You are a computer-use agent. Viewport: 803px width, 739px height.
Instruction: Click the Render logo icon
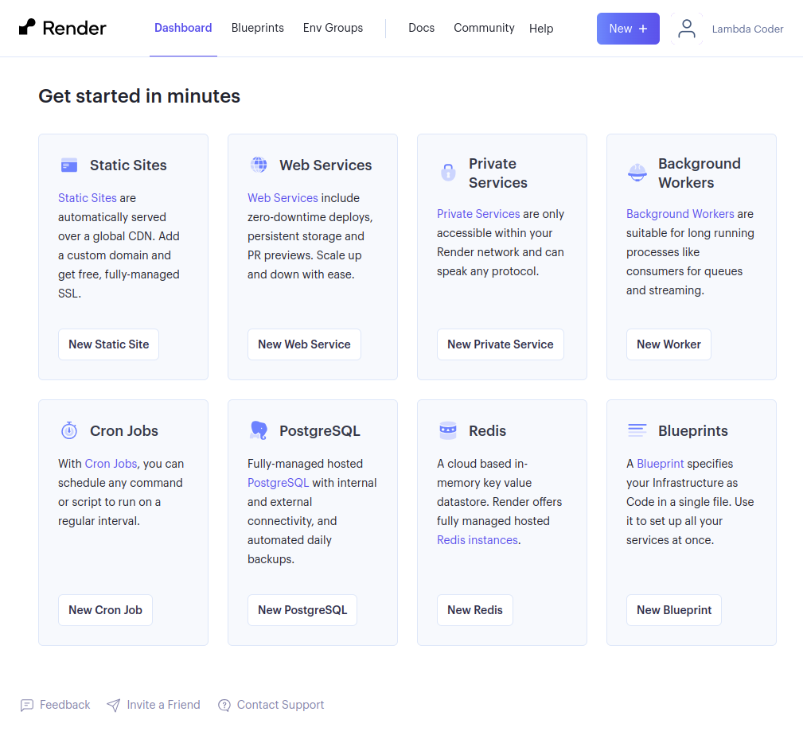[x=27, y=27]
